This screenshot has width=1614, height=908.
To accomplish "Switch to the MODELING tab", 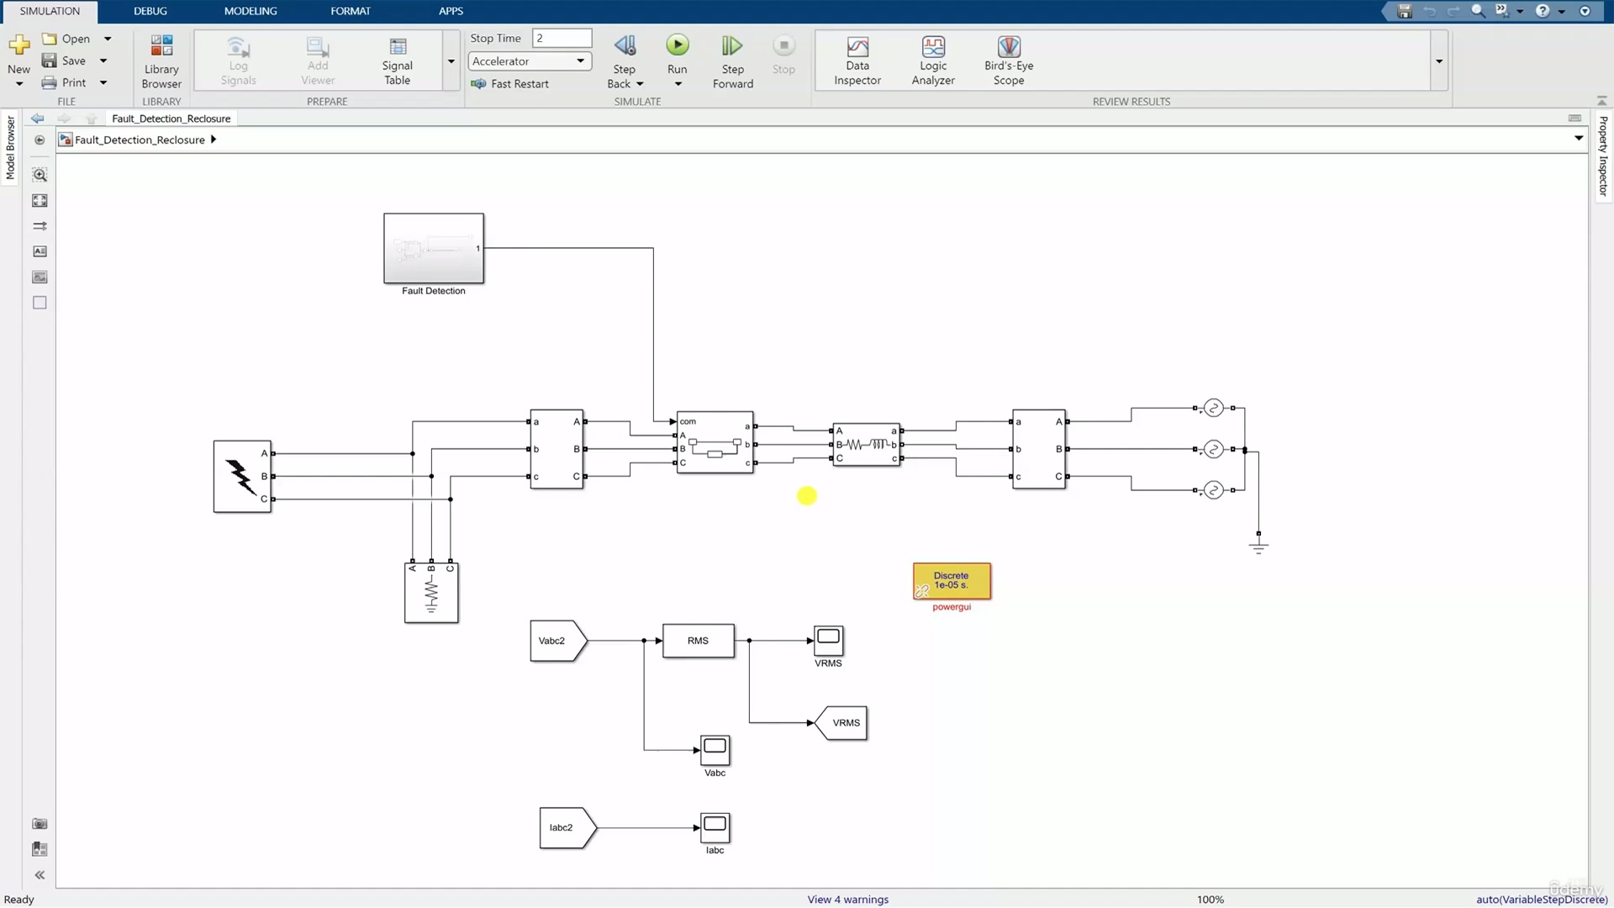I will pos(250,11).
